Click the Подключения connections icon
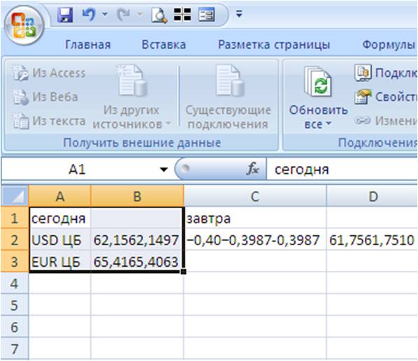The image size is (418, 361). click(x=363, y=73)
